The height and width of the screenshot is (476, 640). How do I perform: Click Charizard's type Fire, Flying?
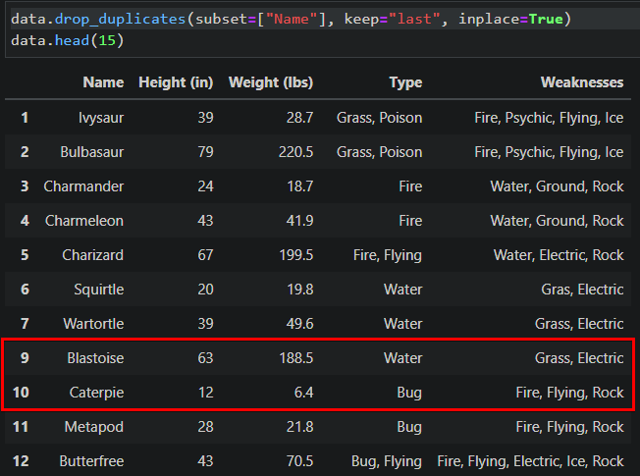[388, 255]
